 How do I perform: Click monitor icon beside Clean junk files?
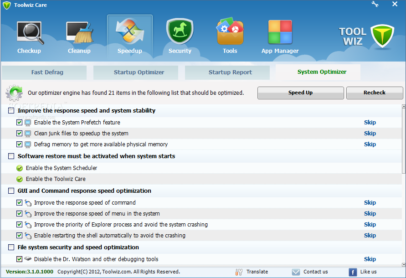coord(28,134)
